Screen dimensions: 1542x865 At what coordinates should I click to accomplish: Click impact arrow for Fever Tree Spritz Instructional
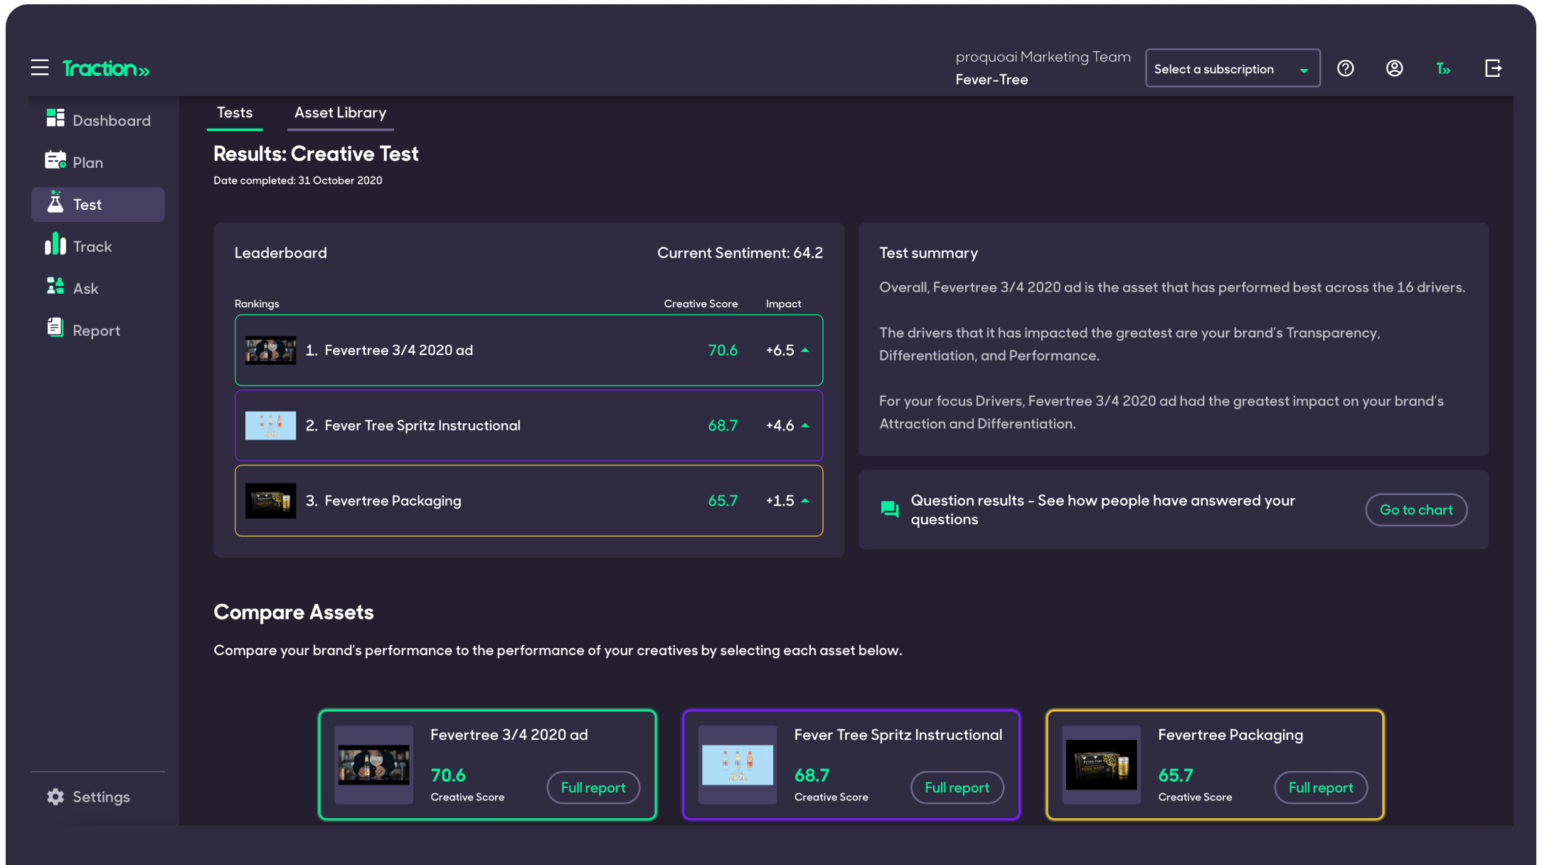point(805,425)
